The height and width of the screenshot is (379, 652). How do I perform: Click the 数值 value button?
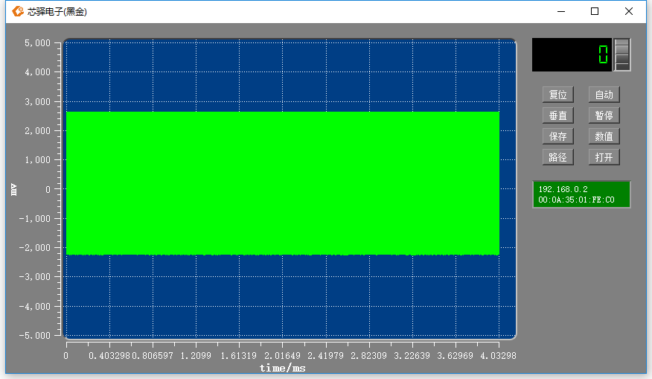[x=604, y=136]
